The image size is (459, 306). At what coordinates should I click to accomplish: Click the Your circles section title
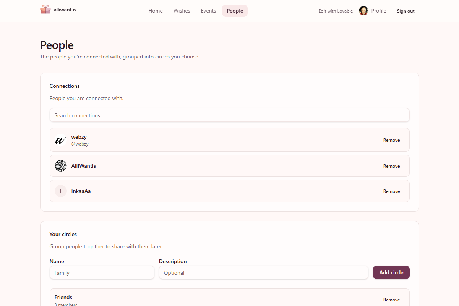tap(63, 234)
